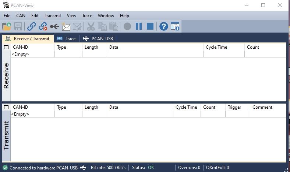
Task: Click the vertical Transmit panel label
Action: [6, 136]
